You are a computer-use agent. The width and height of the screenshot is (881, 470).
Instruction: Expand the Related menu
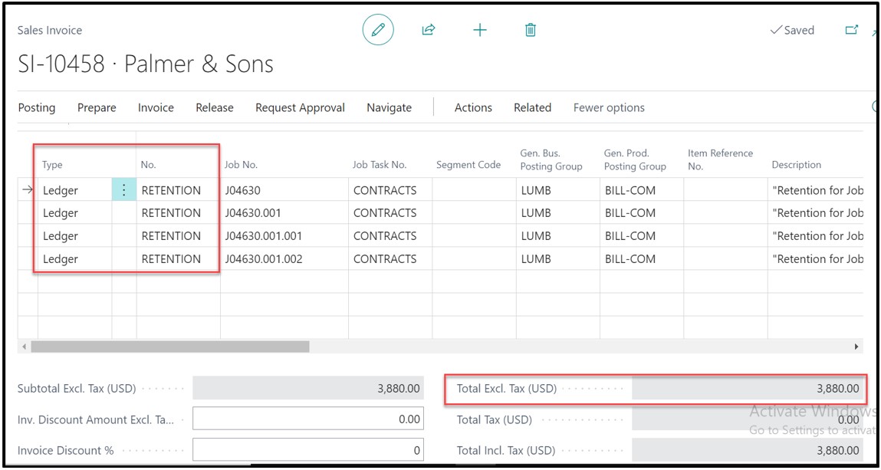[532, 108]
